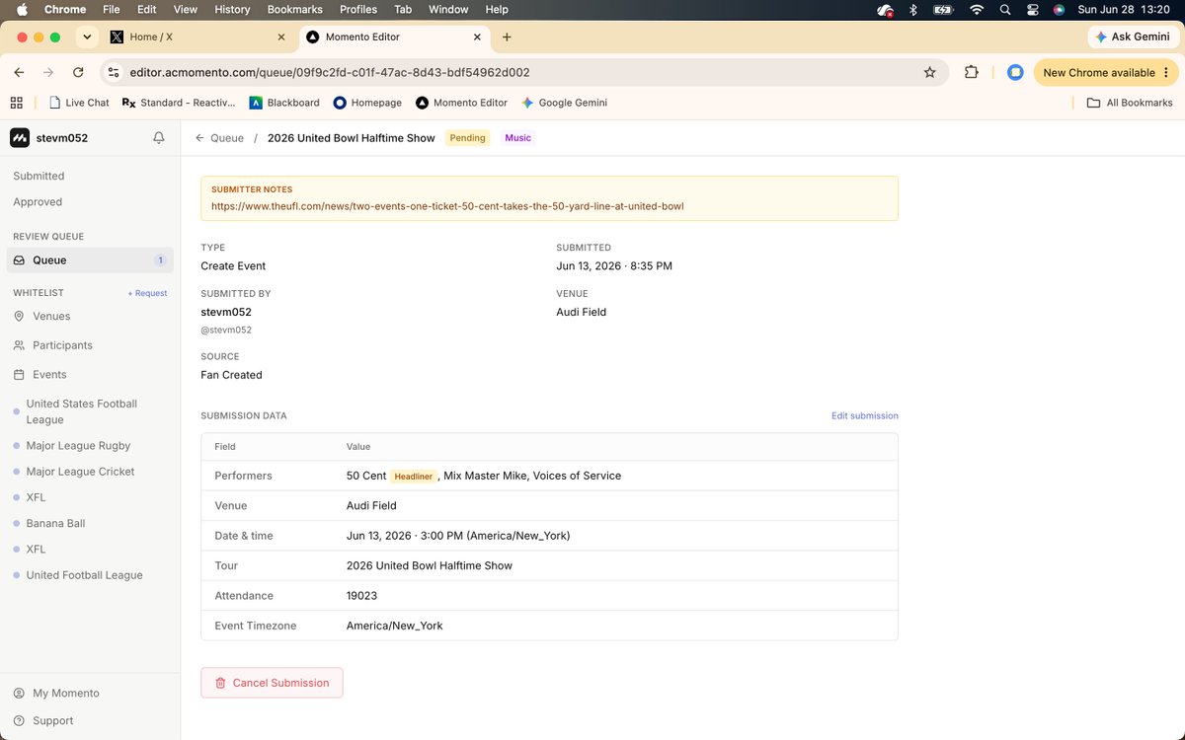Viewport: 1185px width, 740px height.
Task: Open Chrome three-dot menu
Action: 1166,72
